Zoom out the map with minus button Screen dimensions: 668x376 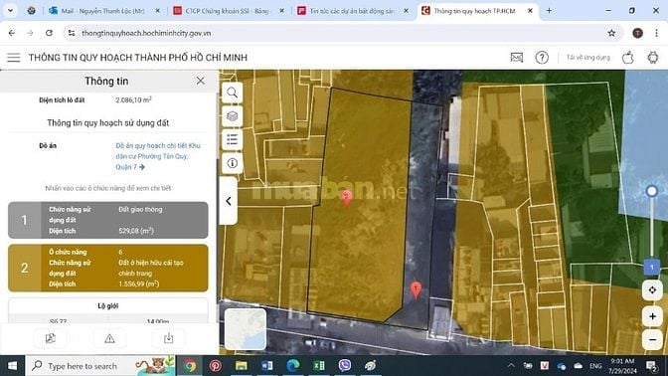[x=652, y=340]
